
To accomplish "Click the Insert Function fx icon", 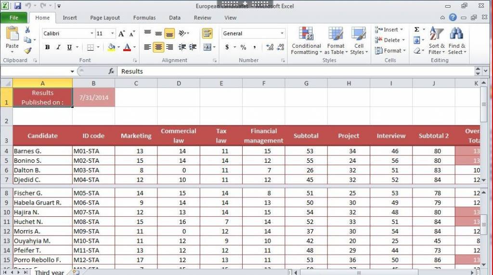I will pos(111,71).
